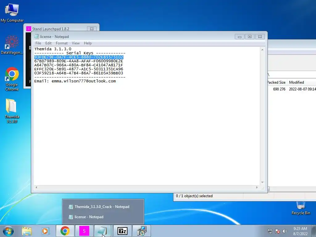Image resolution: width=316 pixels, height=237 pixels.
Task: Switch to 7-Zip in the taskbar
Action: (x=122, y=231)
